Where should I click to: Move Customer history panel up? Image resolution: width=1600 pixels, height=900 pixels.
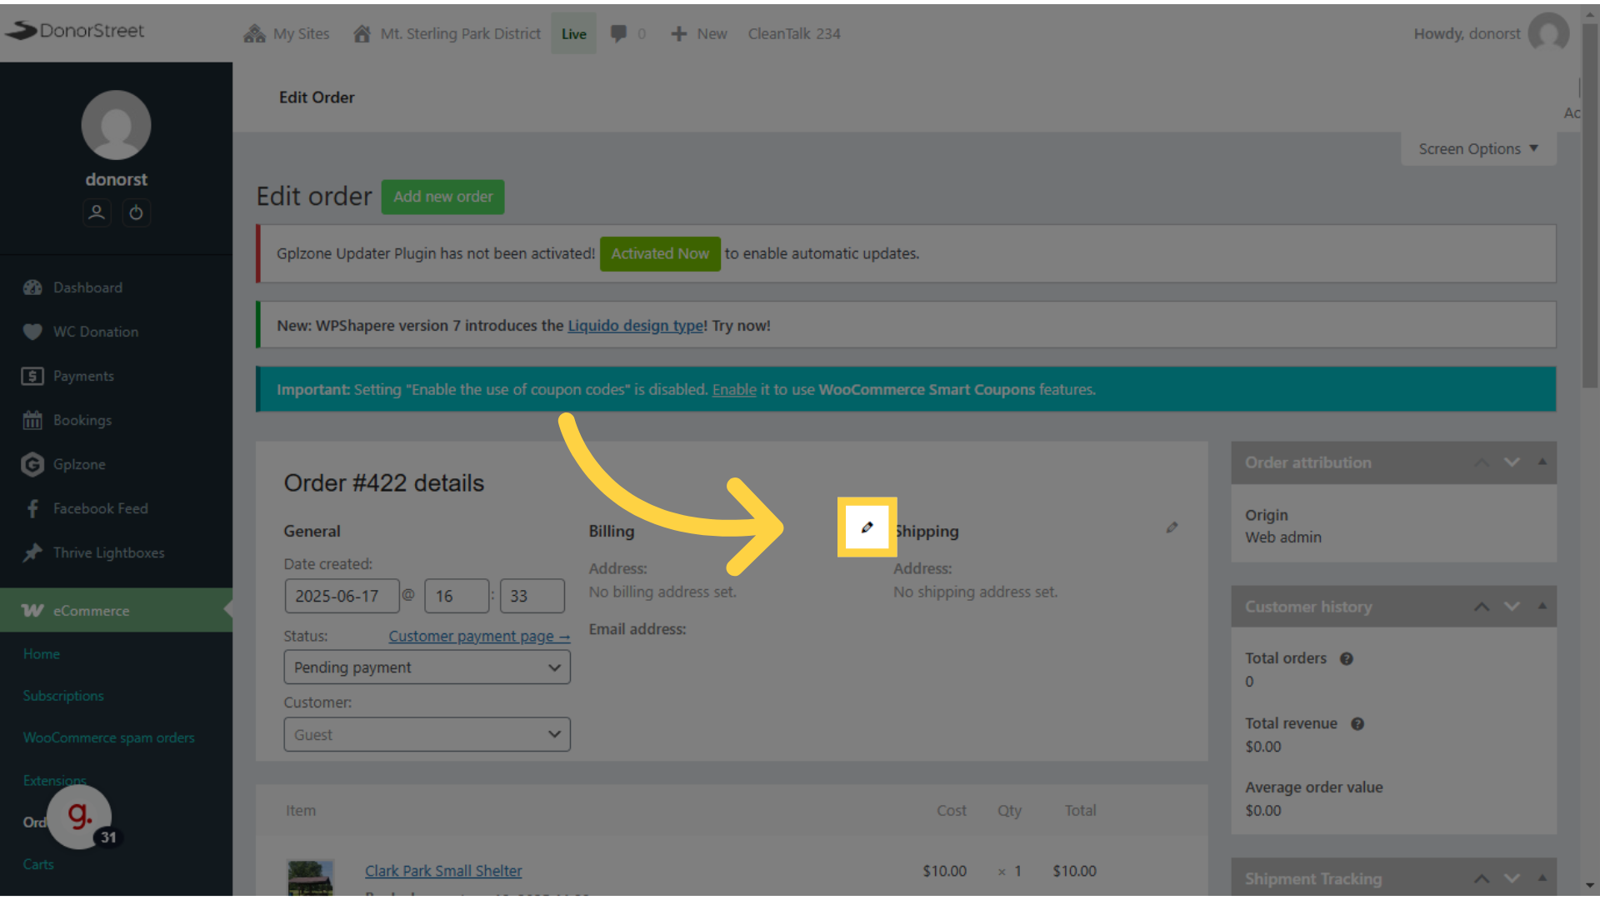point(1482,607)
